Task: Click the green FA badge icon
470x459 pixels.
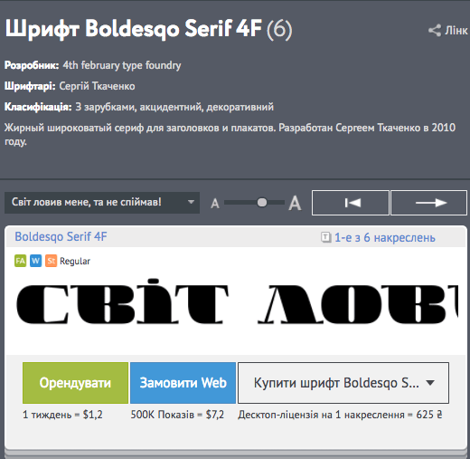Action: tap(20, 261)
